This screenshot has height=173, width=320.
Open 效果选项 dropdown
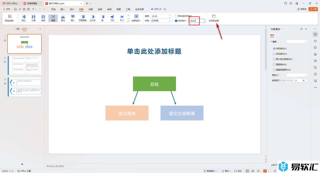[x=136, y=18]
